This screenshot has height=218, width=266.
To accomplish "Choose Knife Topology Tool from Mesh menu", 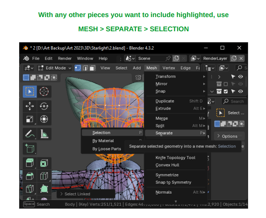I will pyautogui.click(x=175, y=158).
